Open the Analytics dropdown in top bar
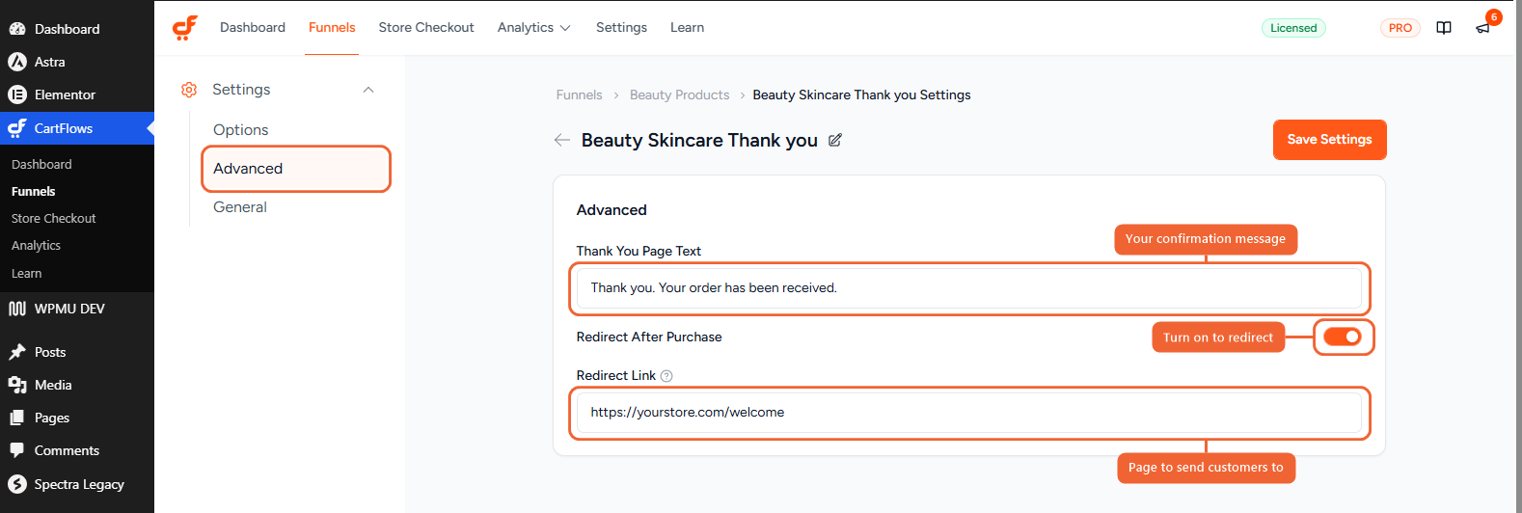1522x513 pixels. pos(534,28)
